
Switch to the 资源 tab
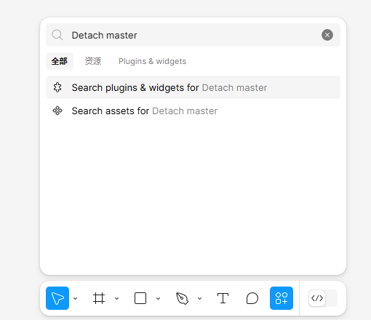tap(93, 61)
